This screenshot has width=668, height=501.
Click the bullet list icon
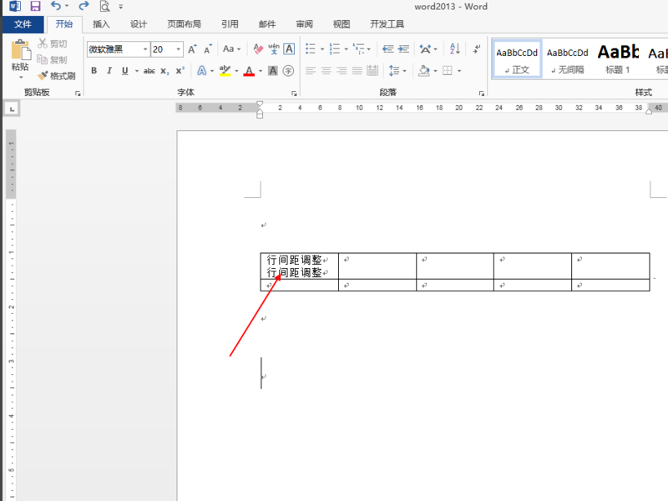(x=311, y=49)
